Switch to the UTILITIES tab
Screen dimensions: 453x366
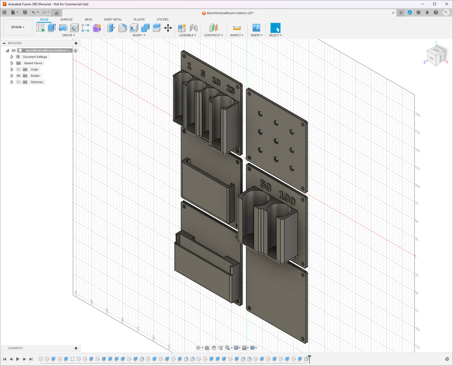163,20
